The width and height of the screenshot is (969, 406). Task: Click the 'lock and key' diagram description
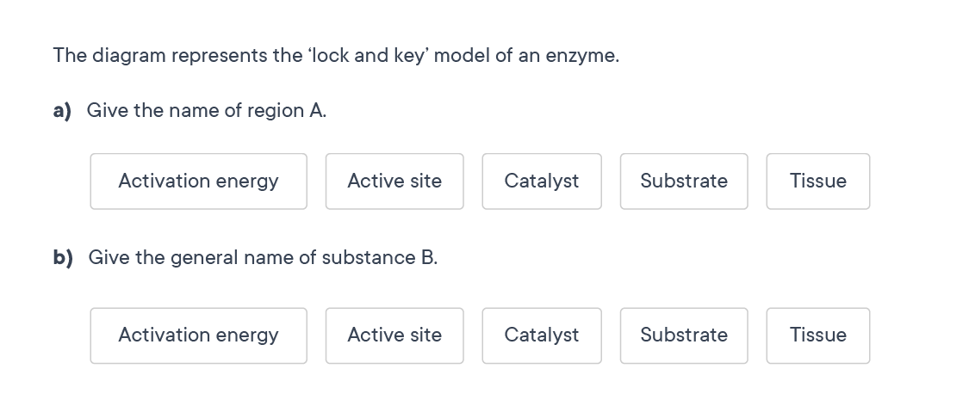point(336,56)
